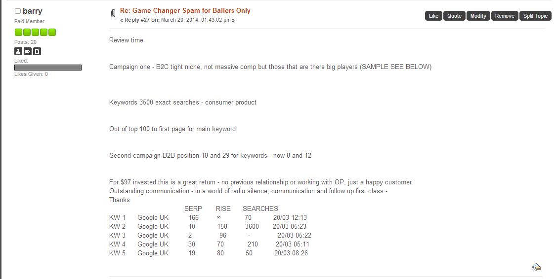
Task: Click the document icon under Posts: 20
Action: click(37, 51)
